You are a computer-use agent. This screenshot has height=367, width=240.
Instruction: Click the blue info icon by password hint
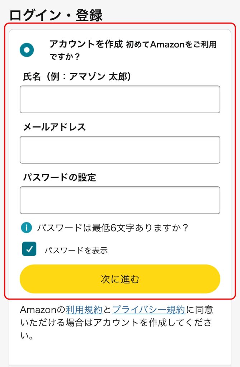click(26, 228)
